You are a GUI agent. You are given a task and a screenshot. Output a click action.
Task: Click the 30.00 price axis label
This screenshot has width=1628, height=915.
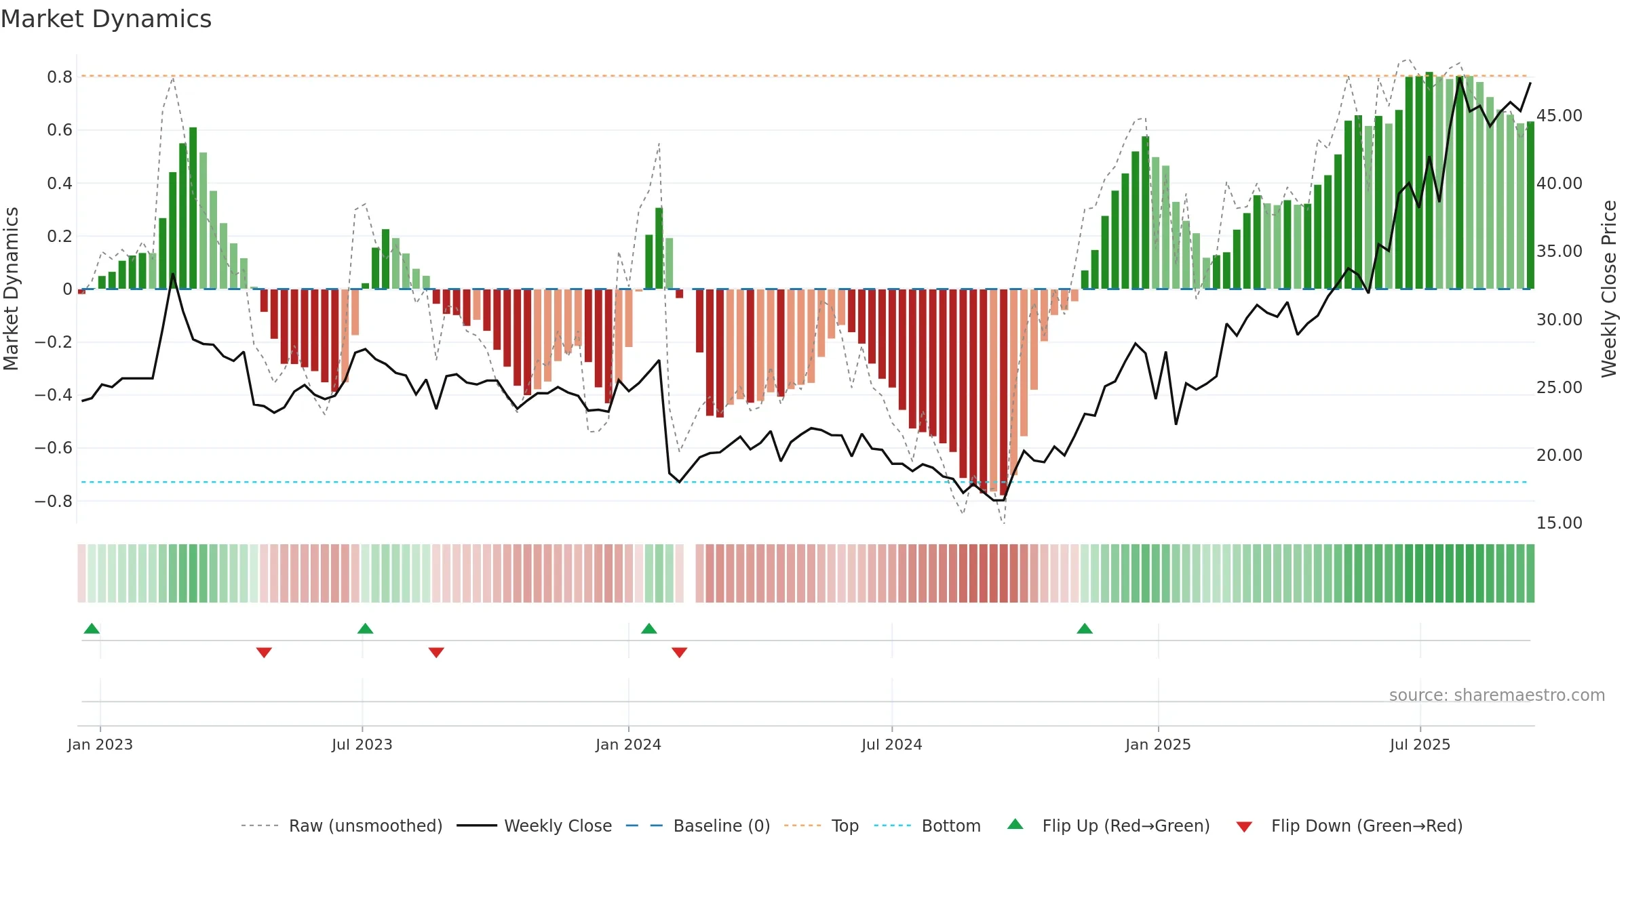tap(1559, 320)
